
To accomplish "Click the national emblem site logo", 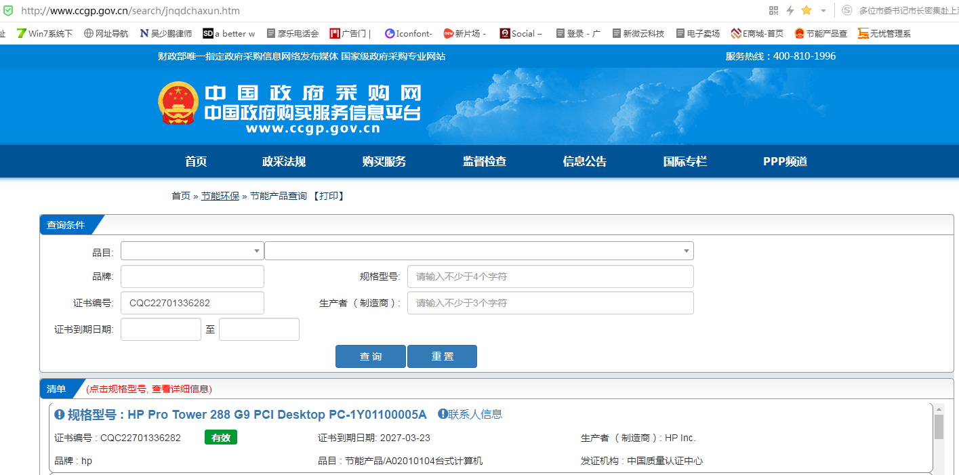I will [x=178, y=103].
